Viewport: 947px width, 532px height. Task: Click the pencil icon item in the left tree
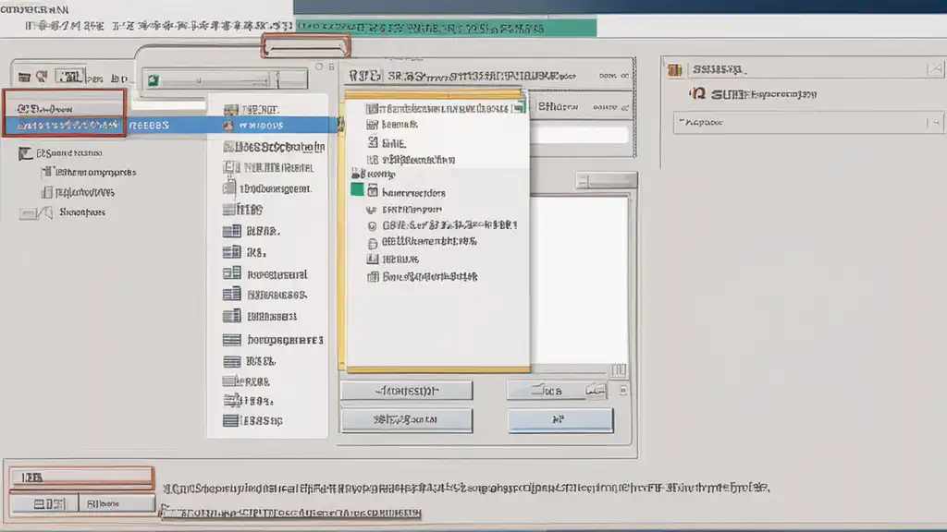pyautogui.click(x=62, y=212)
